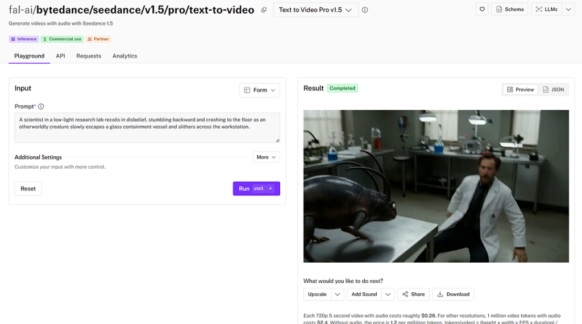Click the Upscale button
The image size is (582, 324).
[317, 294]
